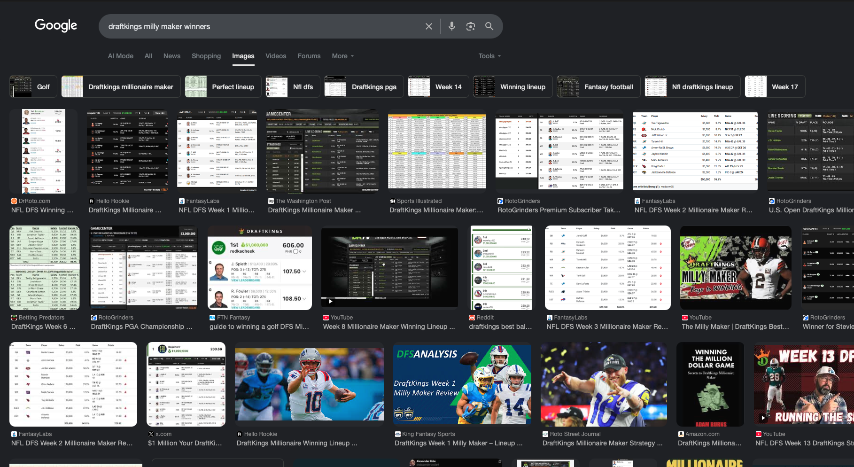The width and height of the screenshot is (854, 467).
Task: Open the Betting Predators Week 6 table thumbnail
Action: [x=45, y=268]
